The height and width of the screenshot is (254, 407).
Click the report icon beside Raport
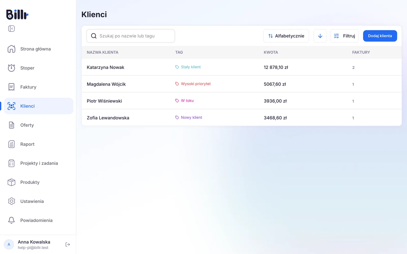coord(11,144)
